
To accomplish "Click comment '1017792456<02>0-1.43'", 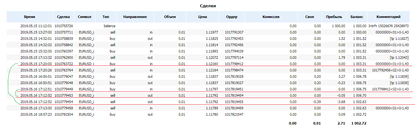I will click(x=391, y=70).
